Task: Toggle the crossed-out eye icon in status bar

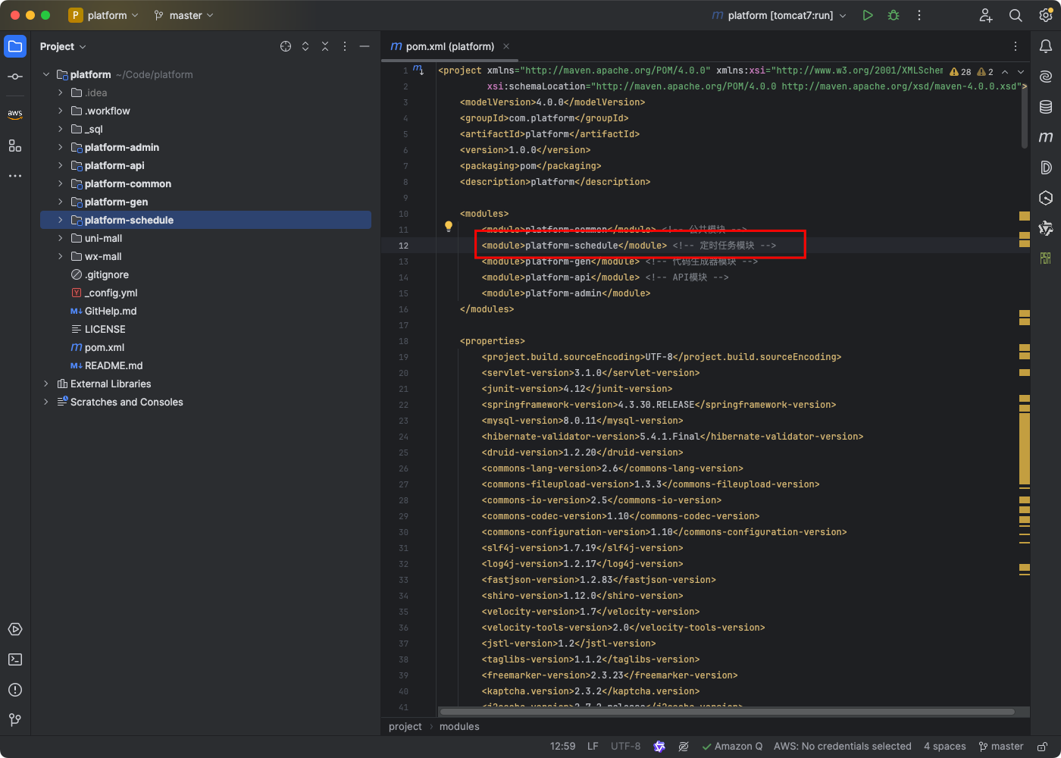Action: click(684, 747)
